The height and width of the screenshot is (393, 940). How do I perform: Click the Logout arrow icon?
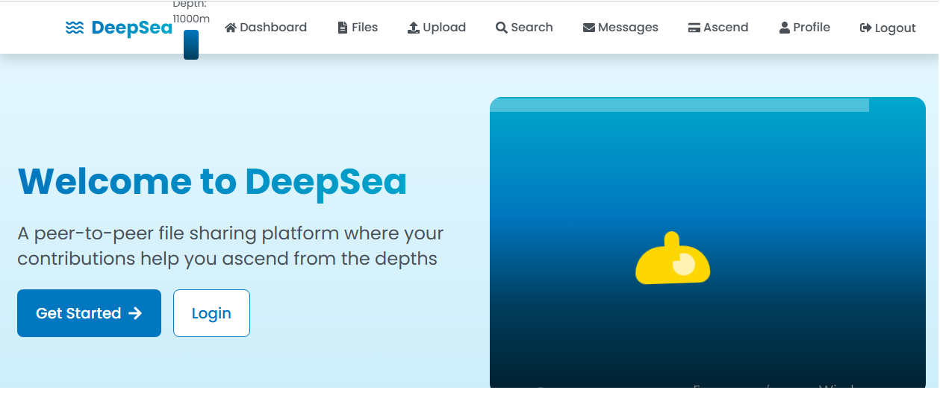(866, 28)
